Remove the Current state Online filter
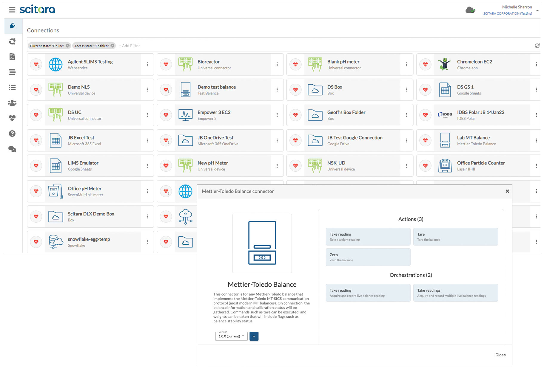Image resolution: width=544 pixels, height=368 pixels. [68, 46]
